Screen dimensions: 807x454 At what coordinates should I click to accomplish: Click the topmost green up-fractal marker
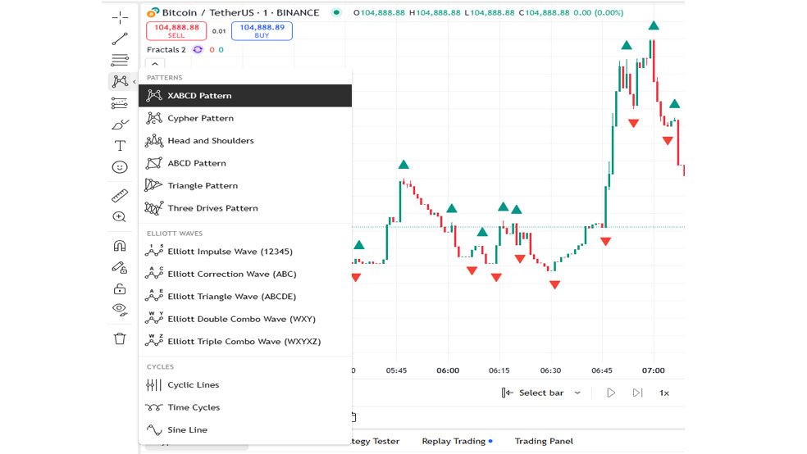(x=654, y=25)
